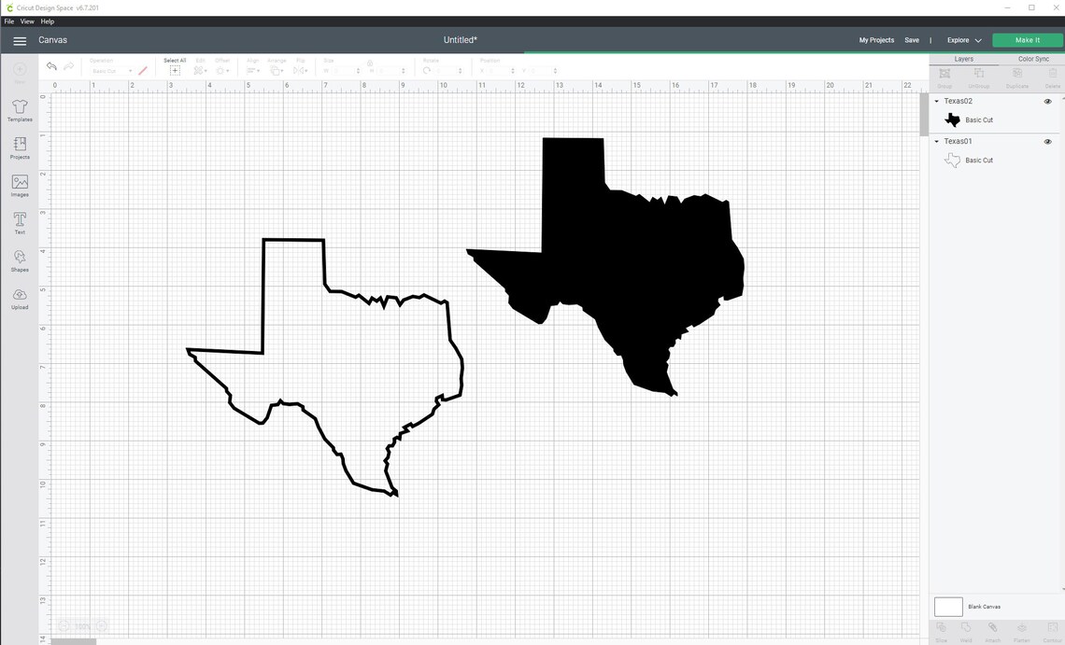This screenshot has height=645, width=1065.
Task: Open the Projects panel
Action: click(x=20, y=149)
